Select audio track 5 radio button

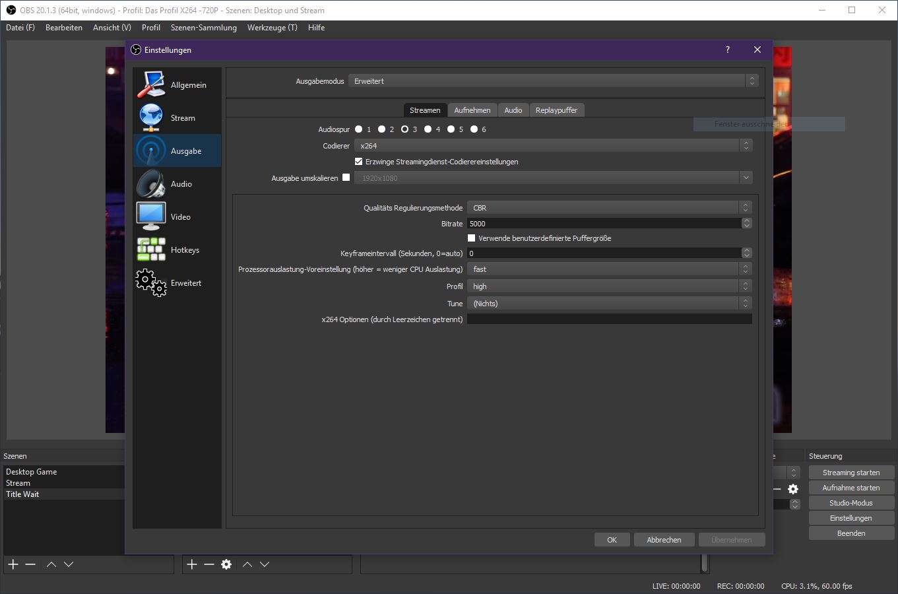coord(451,129)
